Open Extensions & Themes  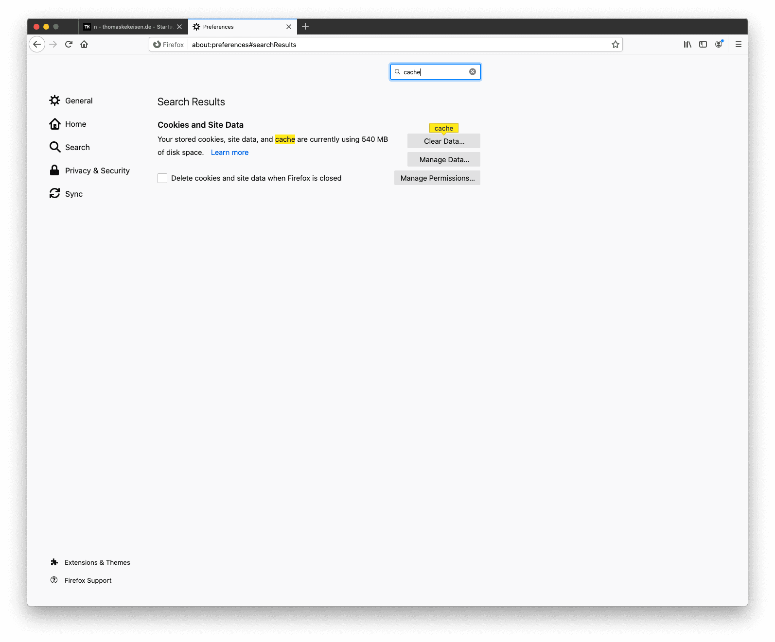(90, 562)
